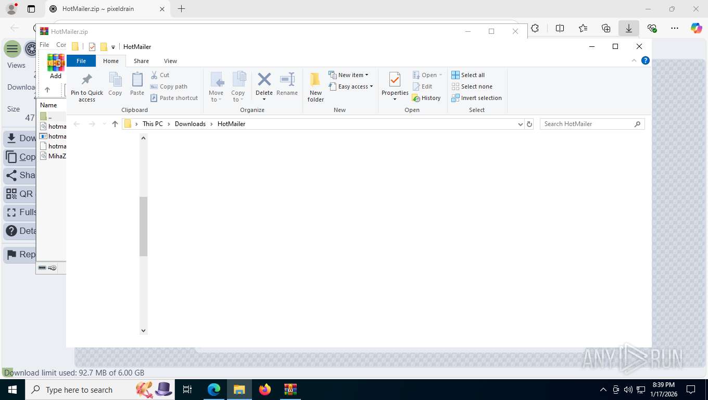The height and width of the screenshot is (400, 708).
Task: Open the File tab in Explorer
Action: click(81, 61)
